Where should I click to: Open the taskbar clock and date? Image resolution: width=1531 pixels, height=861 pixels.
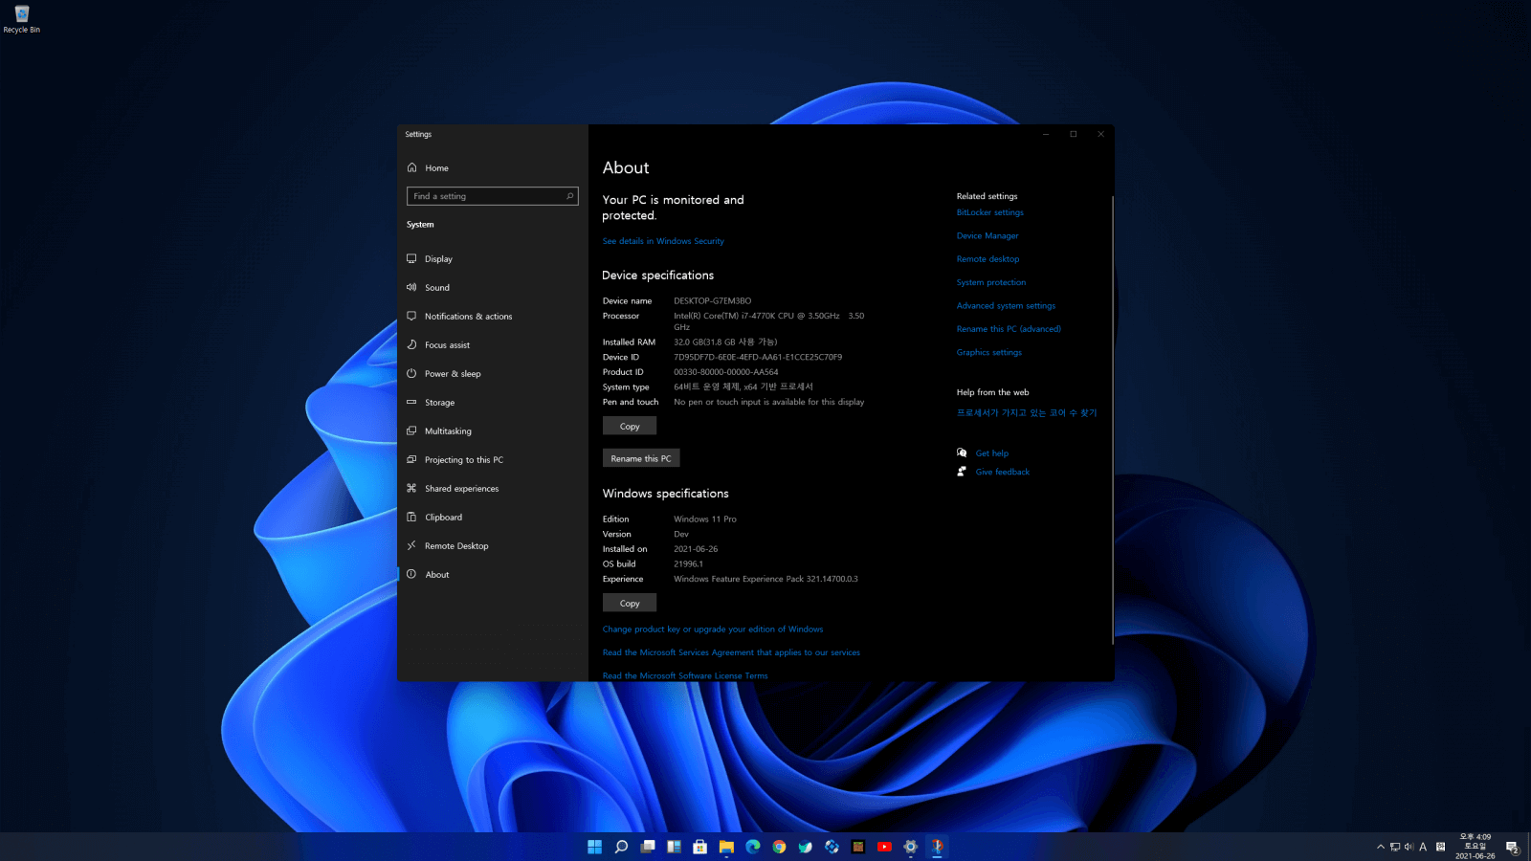click(x=1476, y=847)
